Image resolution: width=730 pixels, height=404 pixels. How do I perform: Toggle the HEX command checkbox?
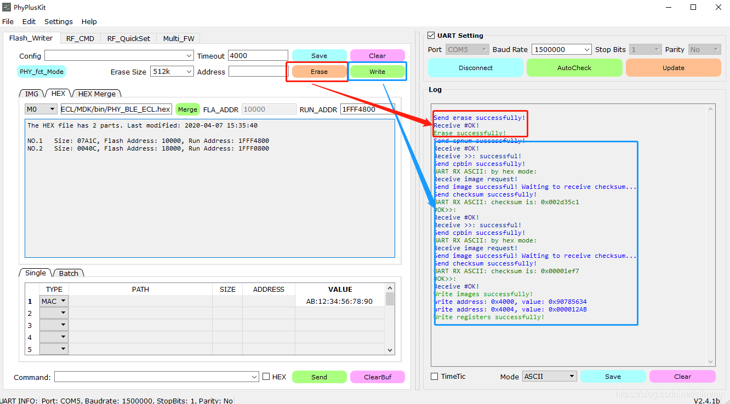click(266, 377)
